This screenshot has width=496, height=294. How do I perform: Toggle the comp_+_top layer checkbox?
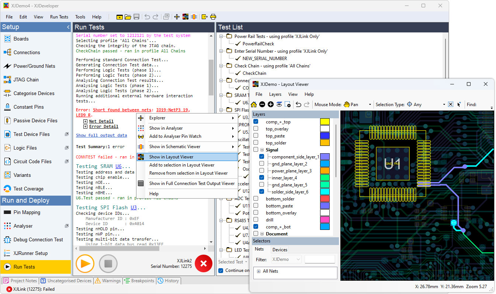coord(256,122)
